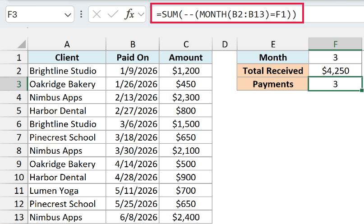Viewport: 364px width, 224px height.
Task: Select the Pinecrest School cell in row 7
Action: point(67,137)
